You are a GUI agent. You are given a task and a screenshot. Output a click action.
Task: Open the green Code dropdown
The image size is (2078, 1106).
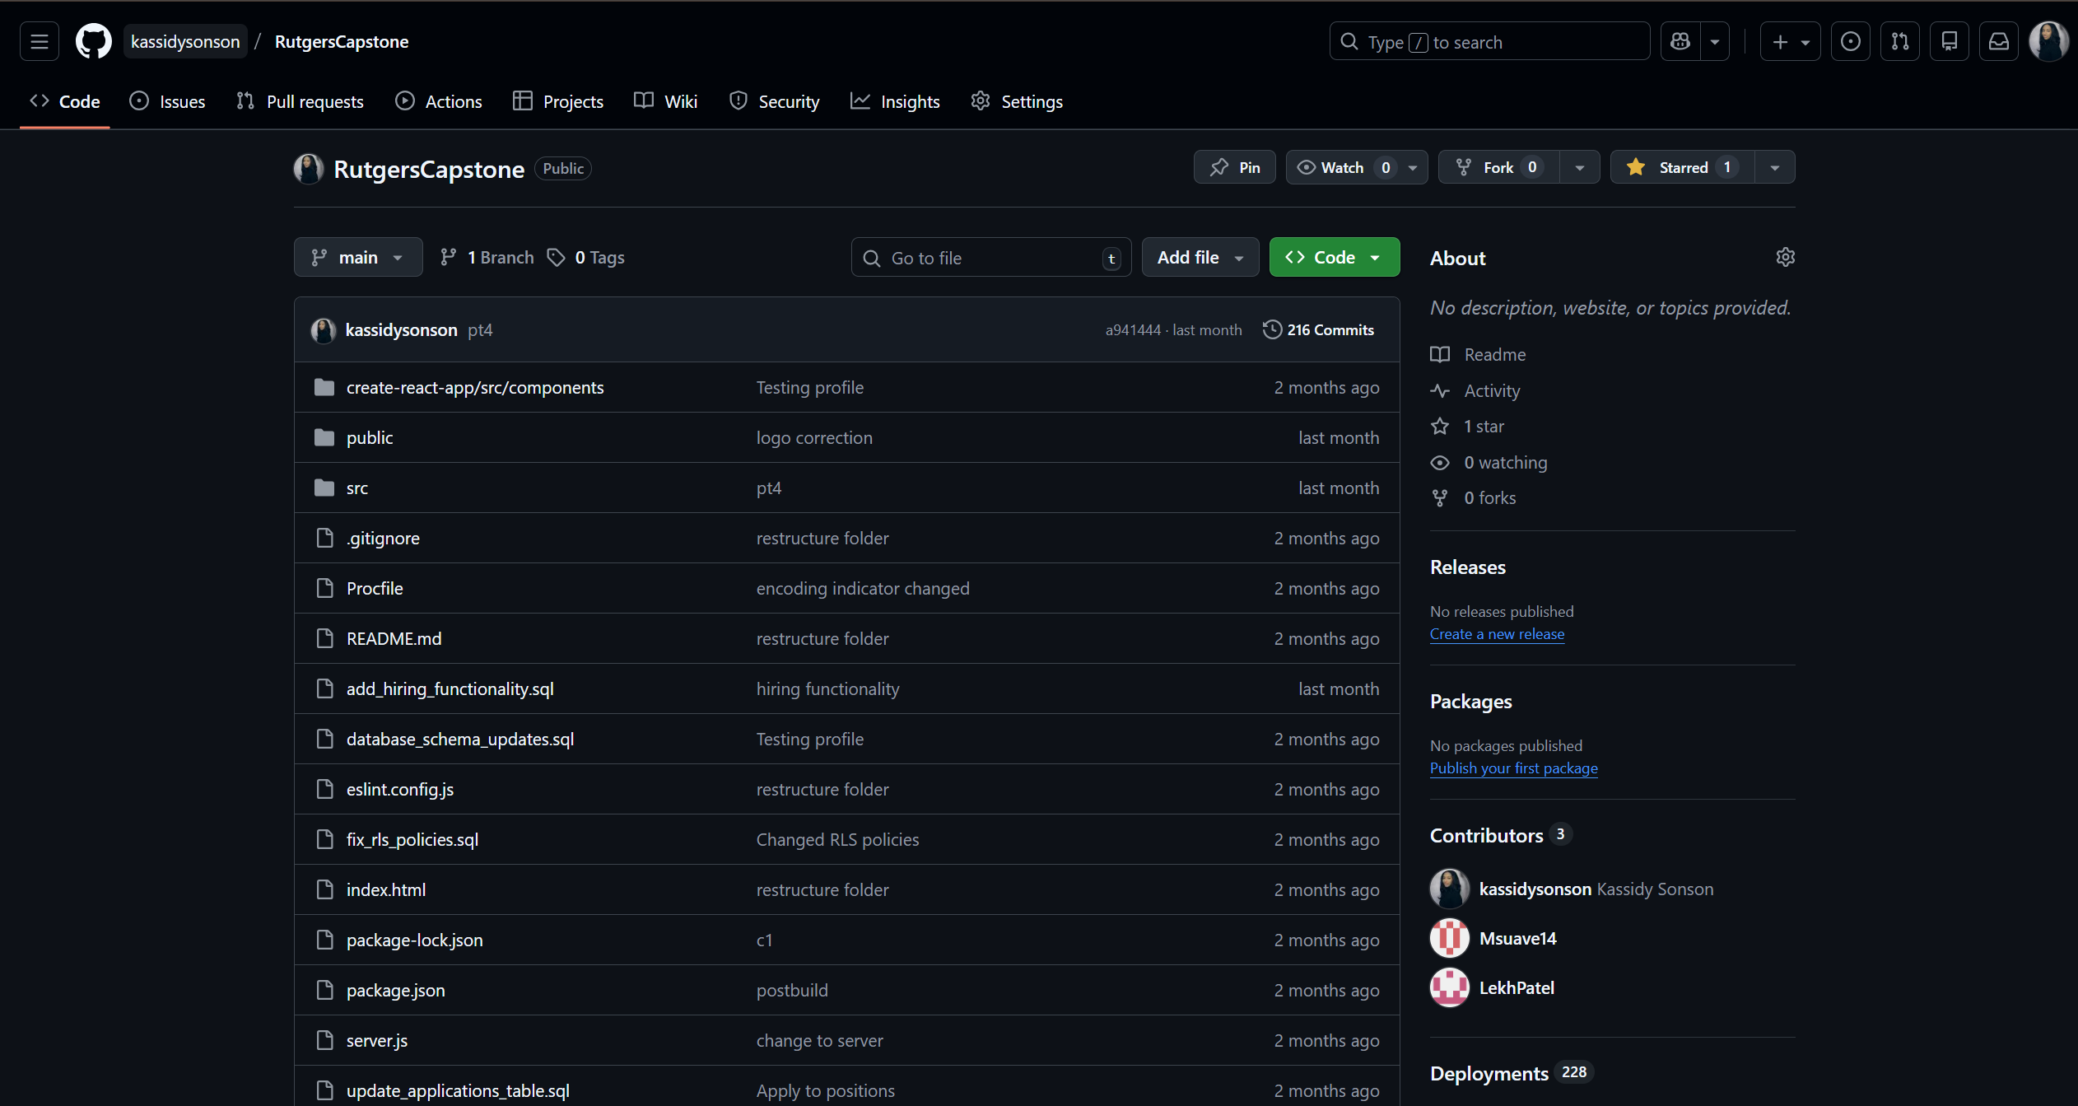(x=1334, y=258)
